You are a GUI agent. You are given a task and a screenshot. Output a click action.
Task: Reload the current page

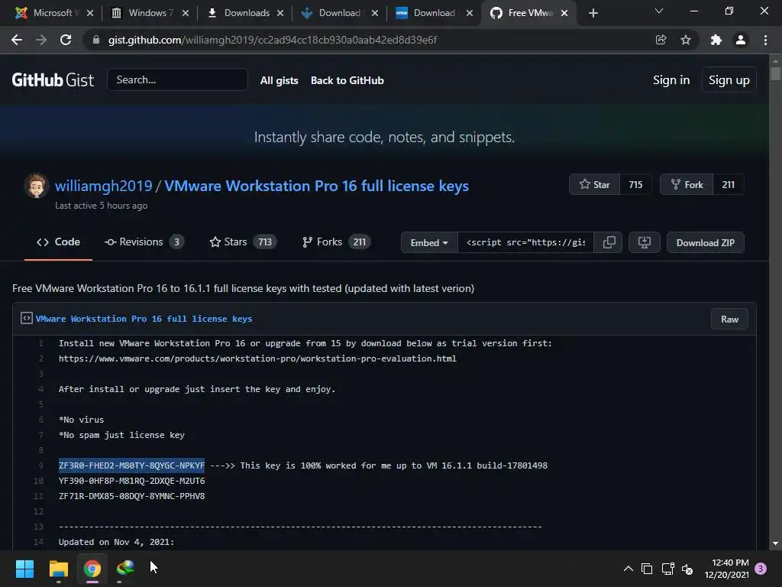click(66, 40)
